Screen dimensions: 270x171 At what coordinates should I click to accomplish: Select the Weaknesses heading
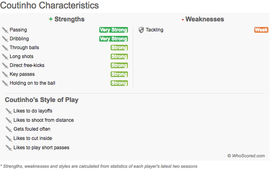pyautogui.click(x=203, y=19)
